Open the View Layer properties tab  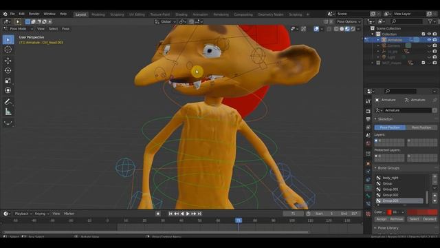click(x=368, y=127)
